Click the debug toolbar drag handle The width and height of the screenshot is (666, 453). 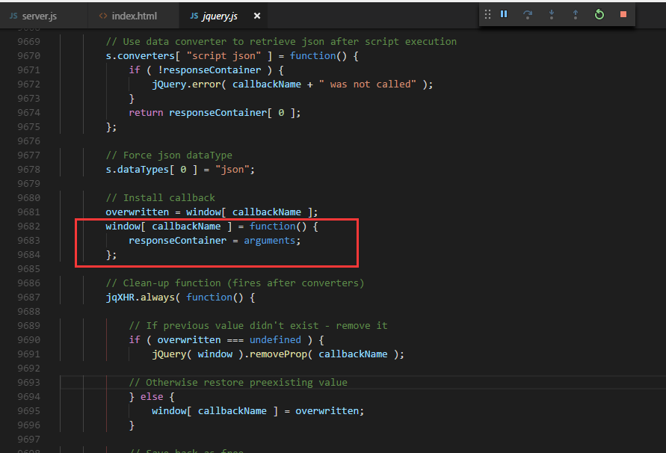(x=487, y=14)
